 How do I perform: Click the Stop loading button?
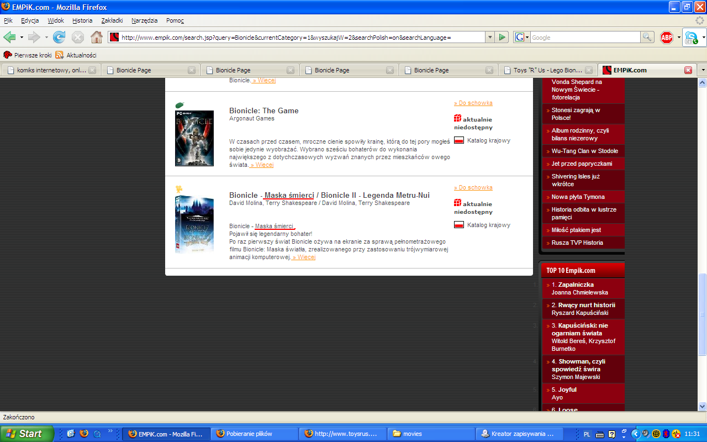point(78,37)
